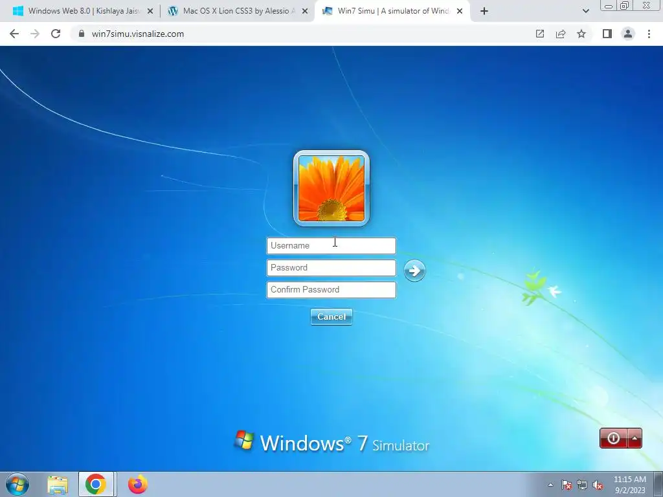Toggle the browser side panel
The width and height of the screenshot is (663, 497).
point(607,34)
